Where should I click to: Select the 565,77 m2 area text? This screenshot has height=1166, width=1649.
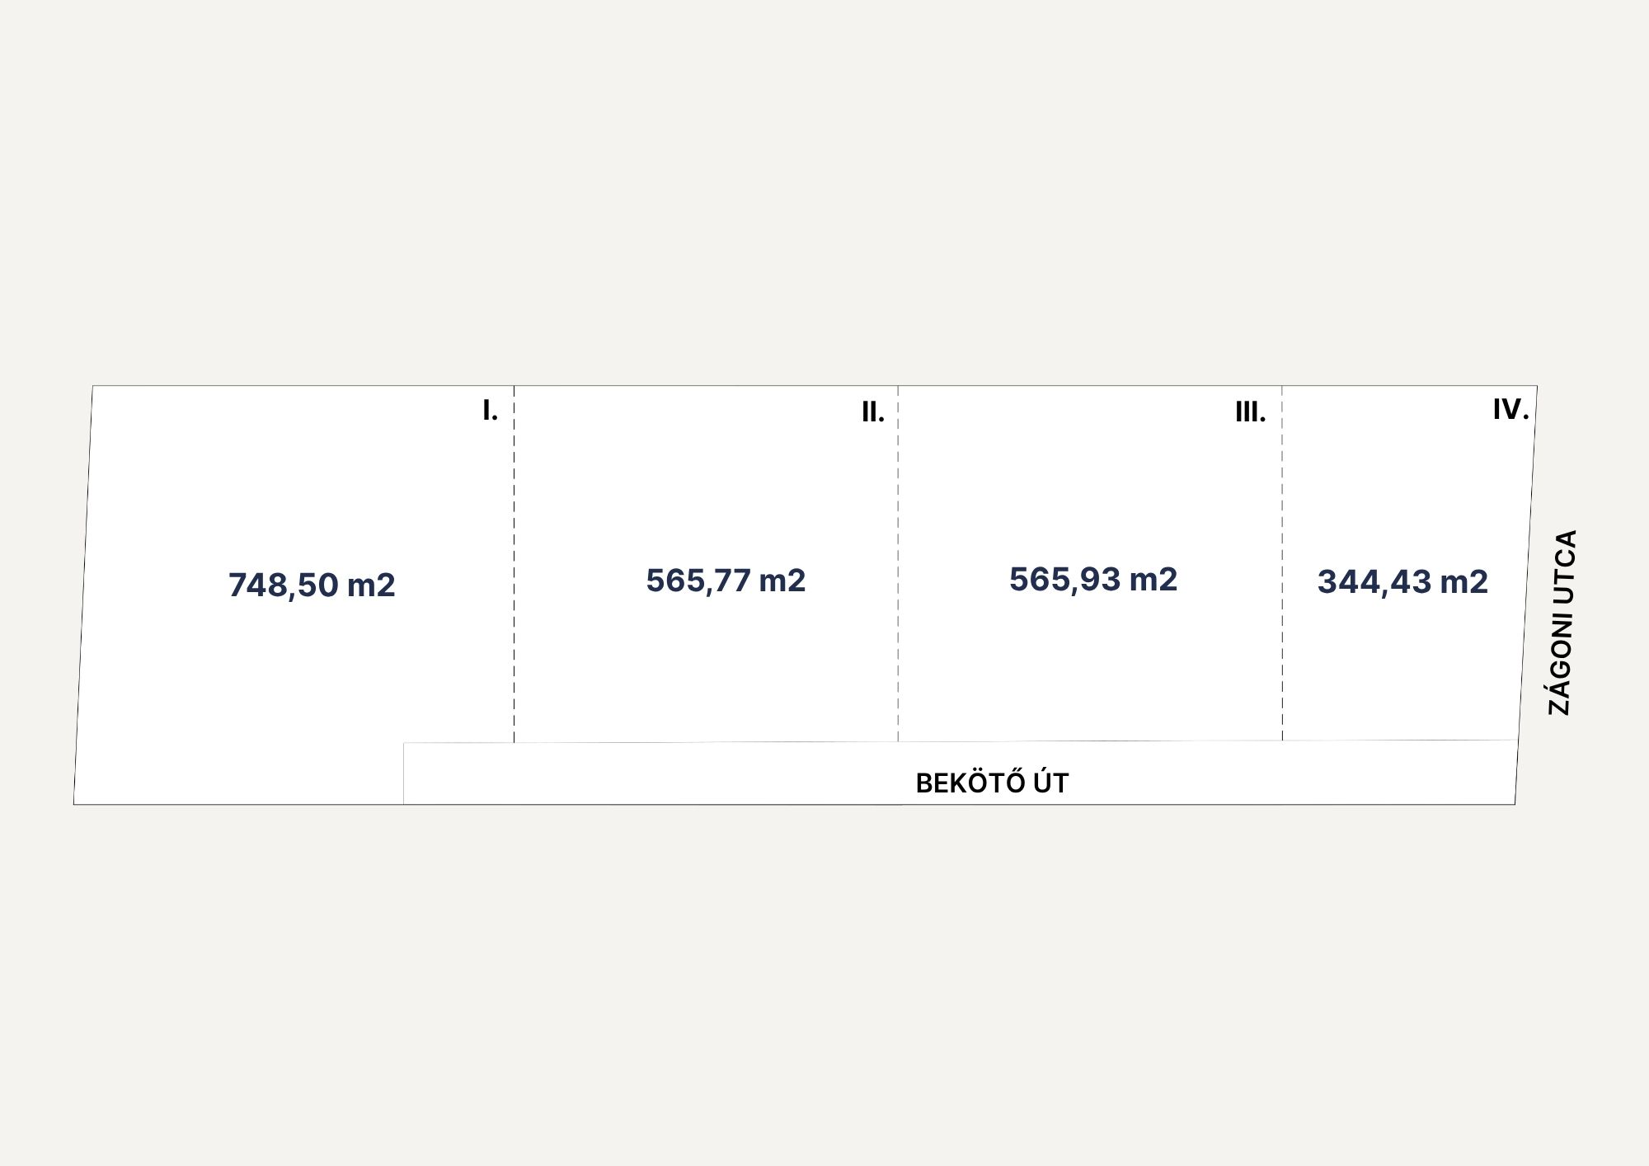(726, 581)
